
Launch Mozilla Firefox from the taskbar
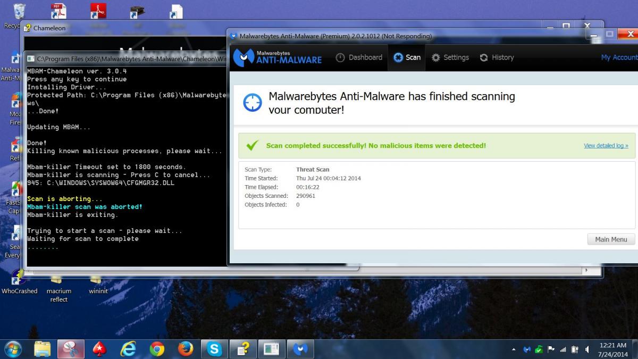pos(186,349)
